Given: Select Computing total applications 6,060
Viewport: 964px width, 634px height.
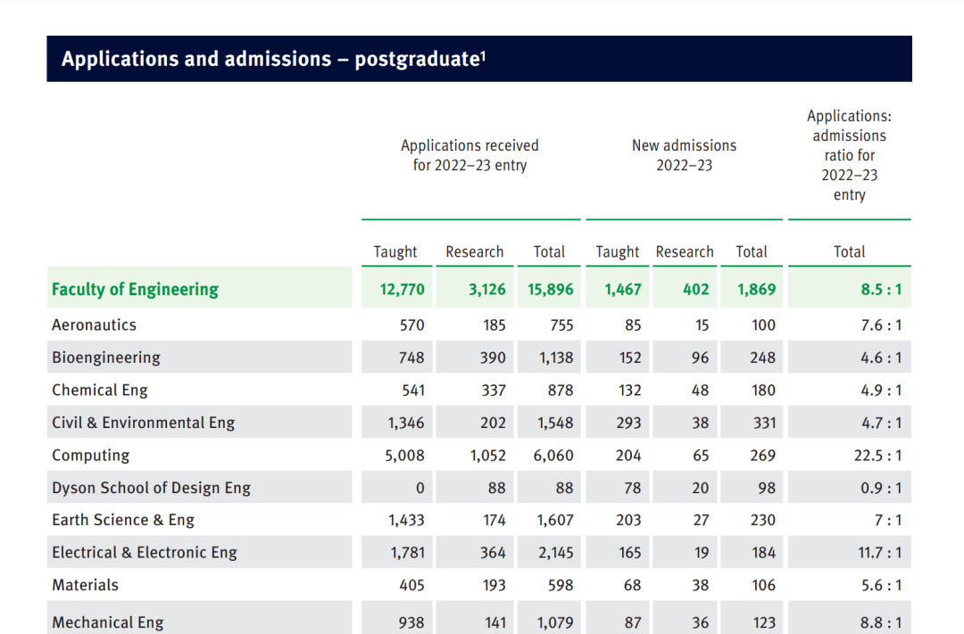Looking at the screenshot, I should pyautogui.click(x=553, y=456).
